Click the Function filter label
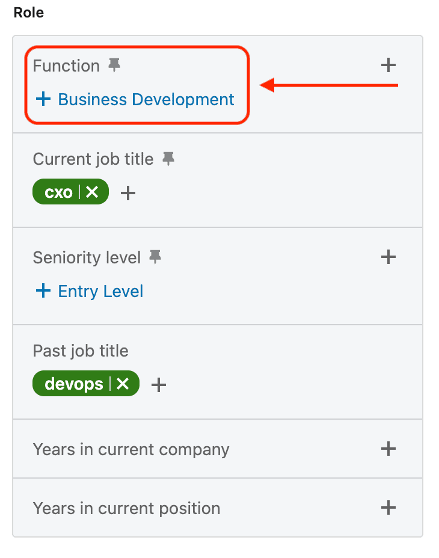Viewport: 439px width, 558px height. [66, 66]
